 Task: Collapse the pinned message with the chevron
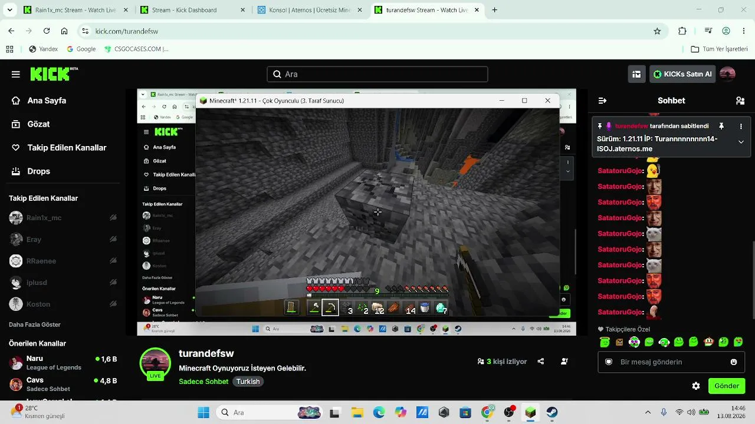click(741, 142)
